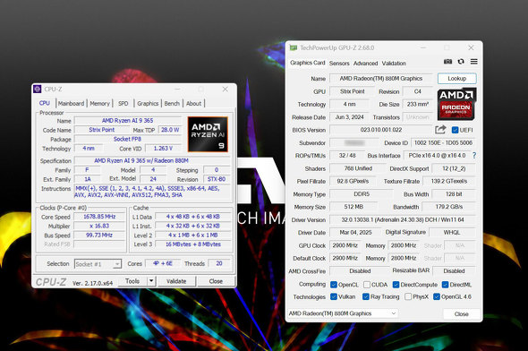Screen dimensions: 528x351
Task: Open the About tab in CPU-Z
Action: [193, 103]
